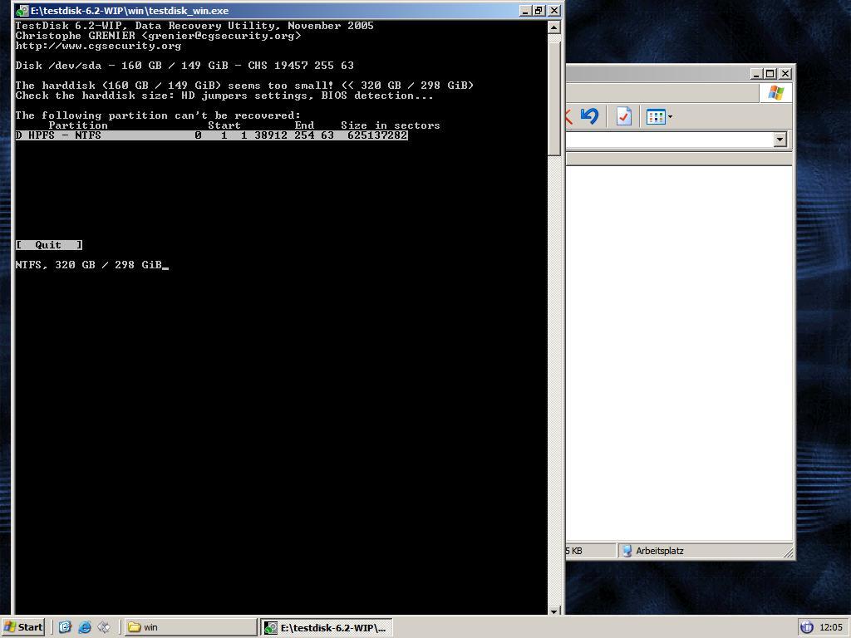Screen dimensions: 851x638
Task: Open Properties icon in Explorer toolbar
Action: (624, 116)
